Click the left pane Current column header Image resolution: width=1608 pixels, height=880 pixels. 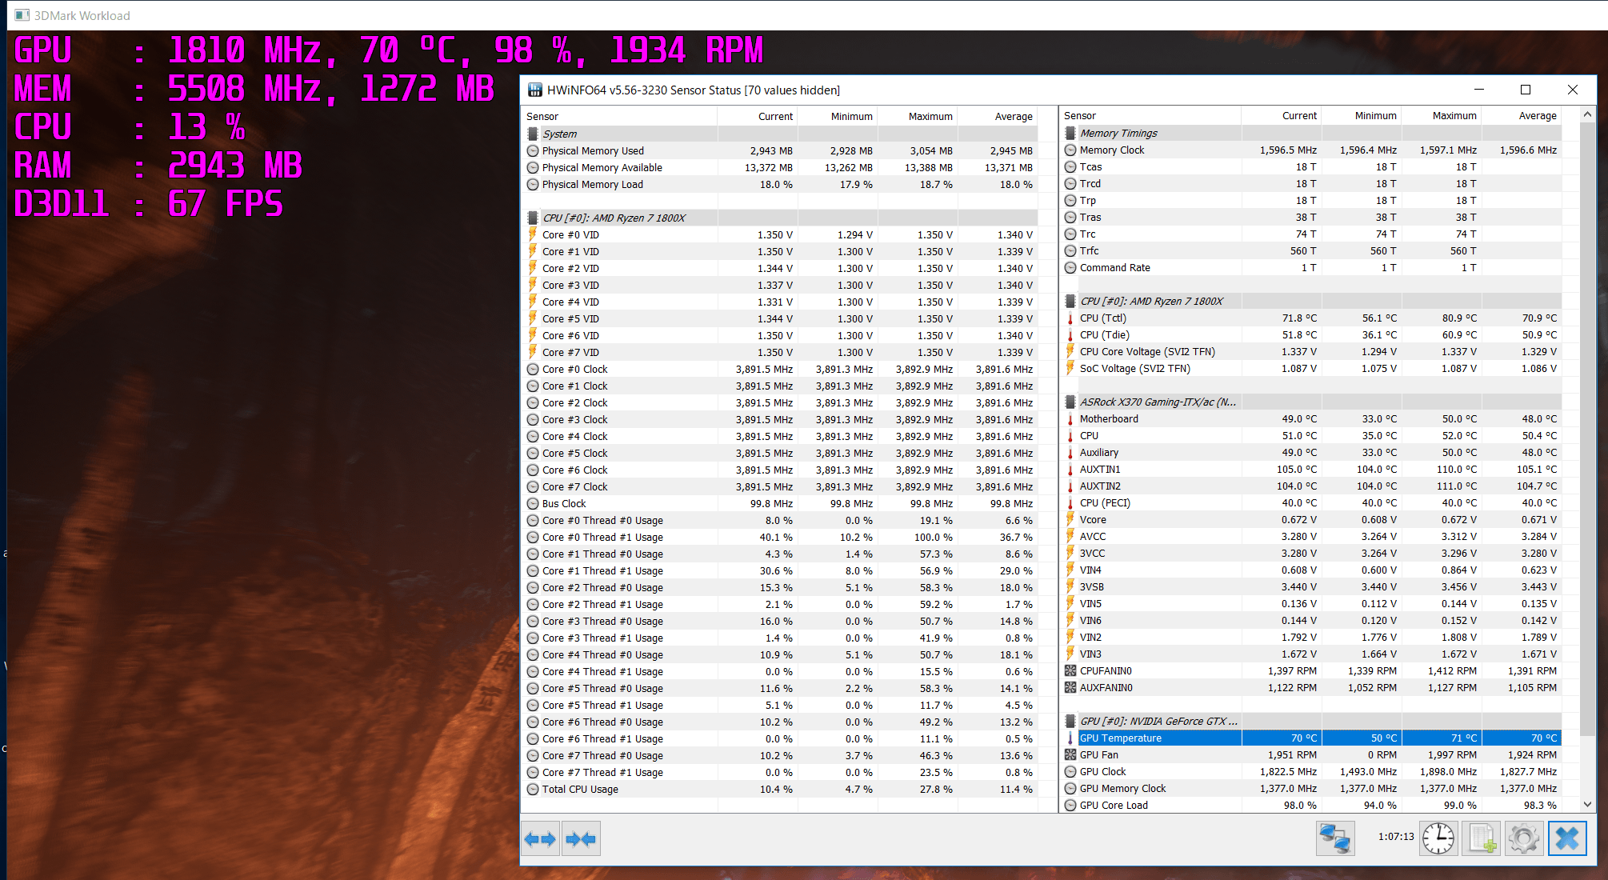774,116
